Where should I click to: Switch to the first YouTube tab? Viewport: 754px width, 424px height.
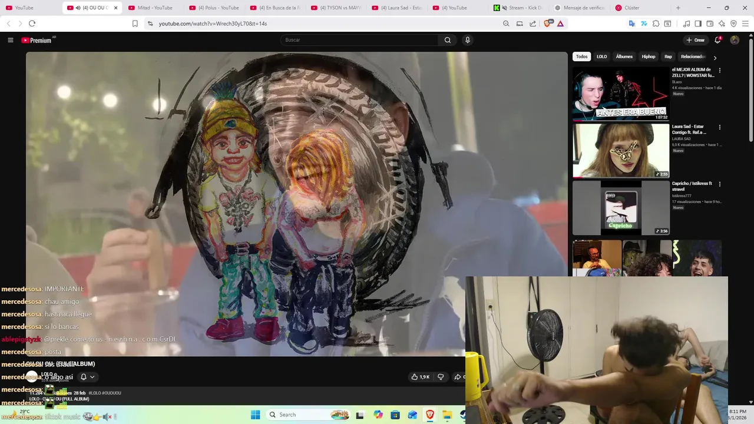coord(30,8)
